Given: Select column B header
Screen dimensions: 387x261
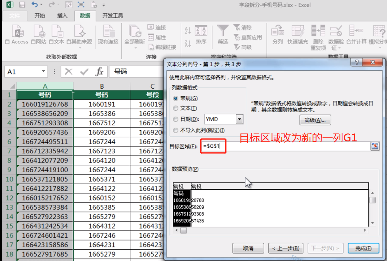Looking at the screenshot, I should 102,86.
